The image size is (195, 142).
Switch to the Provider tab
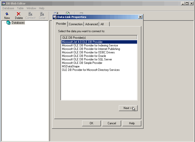click(61, 24)
